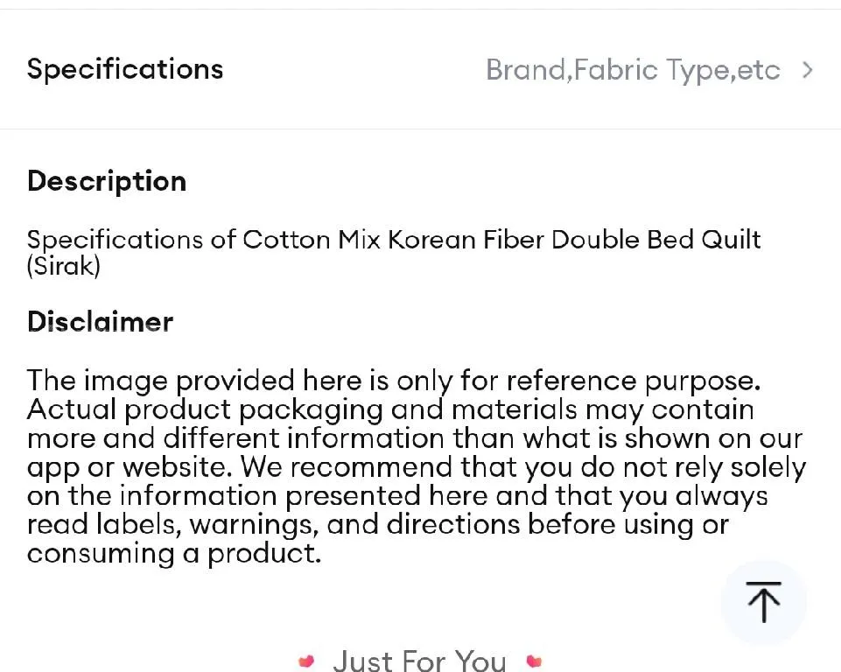Click the "(Sirak)" text in the description

click(x=64, y=266)
